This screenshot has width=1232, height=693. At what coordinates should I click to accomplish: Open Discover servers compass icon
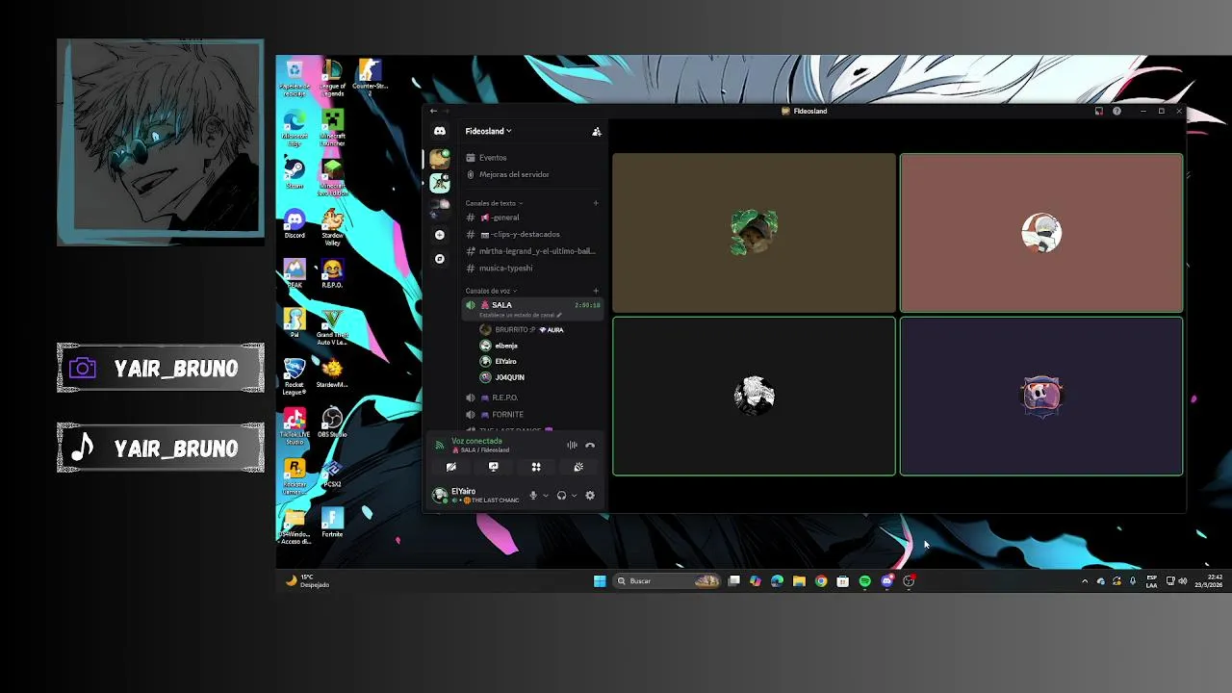point(440,259)
